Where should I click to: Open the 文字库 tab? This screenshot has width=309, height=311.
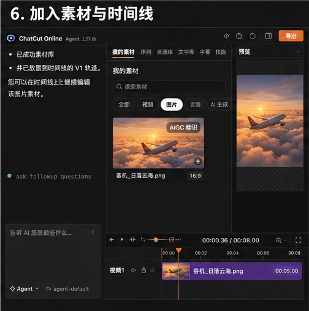(186, 52)
